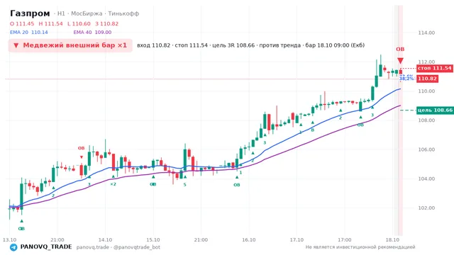Click the '114.00' price axis label

426,33
